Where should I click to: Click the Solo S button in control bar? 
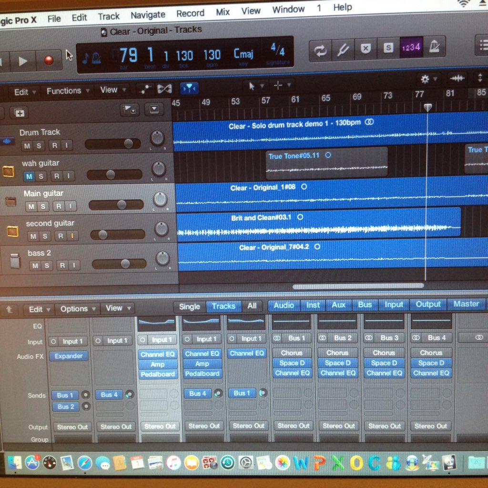[388, 48]
